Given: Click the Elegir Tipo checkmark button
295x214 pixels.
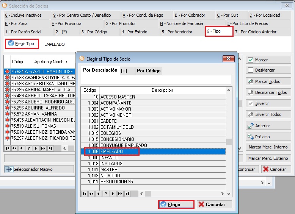Looking at the screenshot, I should click(22, 44).
